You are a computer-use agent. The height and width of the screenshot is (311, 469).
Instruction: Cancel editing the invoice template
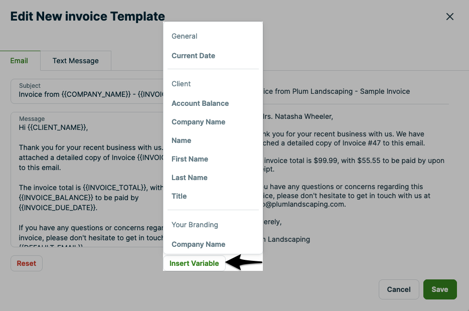click(399, 289)
